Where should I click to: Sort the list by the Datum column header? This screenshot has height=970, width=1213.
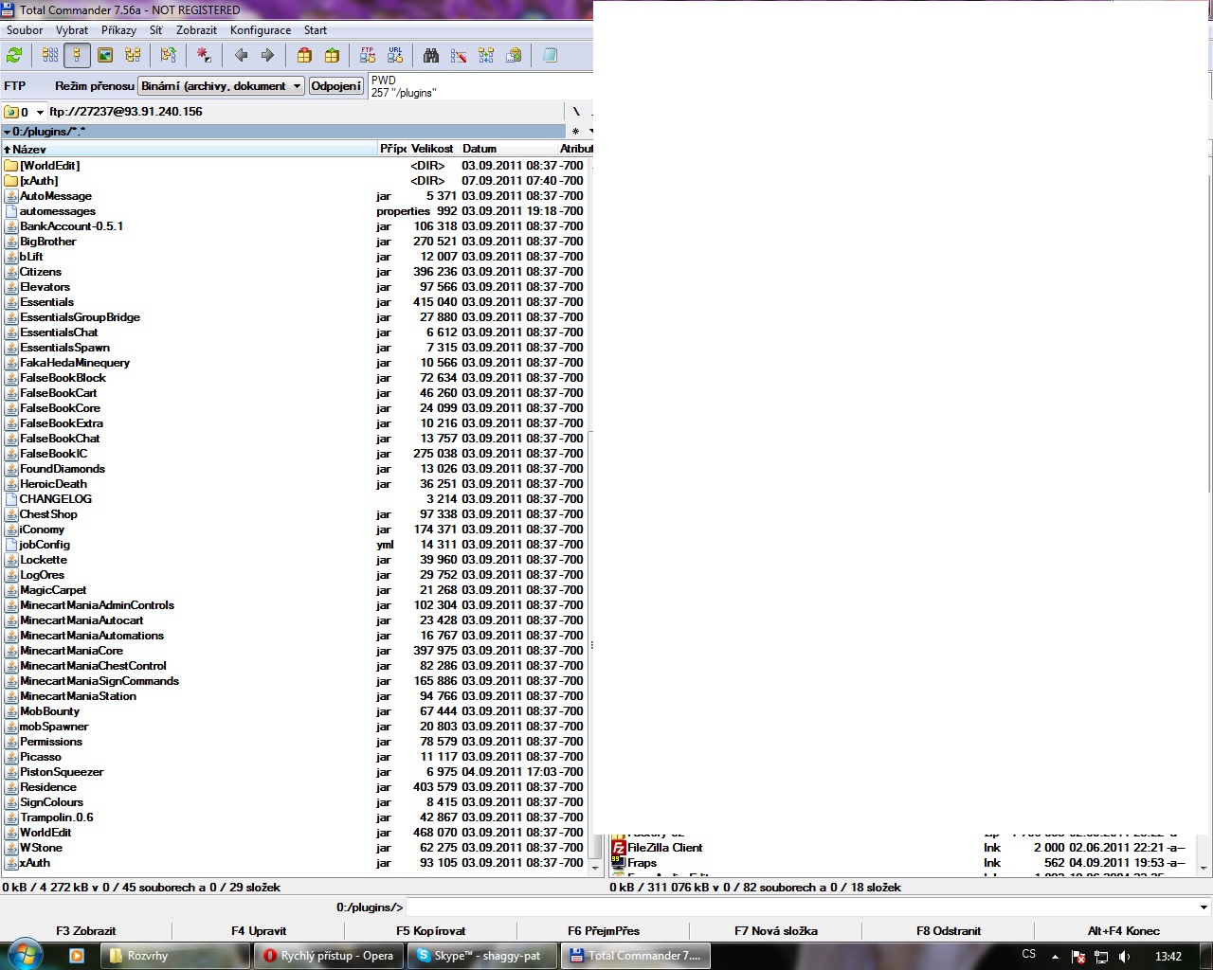tap(508, 149)
